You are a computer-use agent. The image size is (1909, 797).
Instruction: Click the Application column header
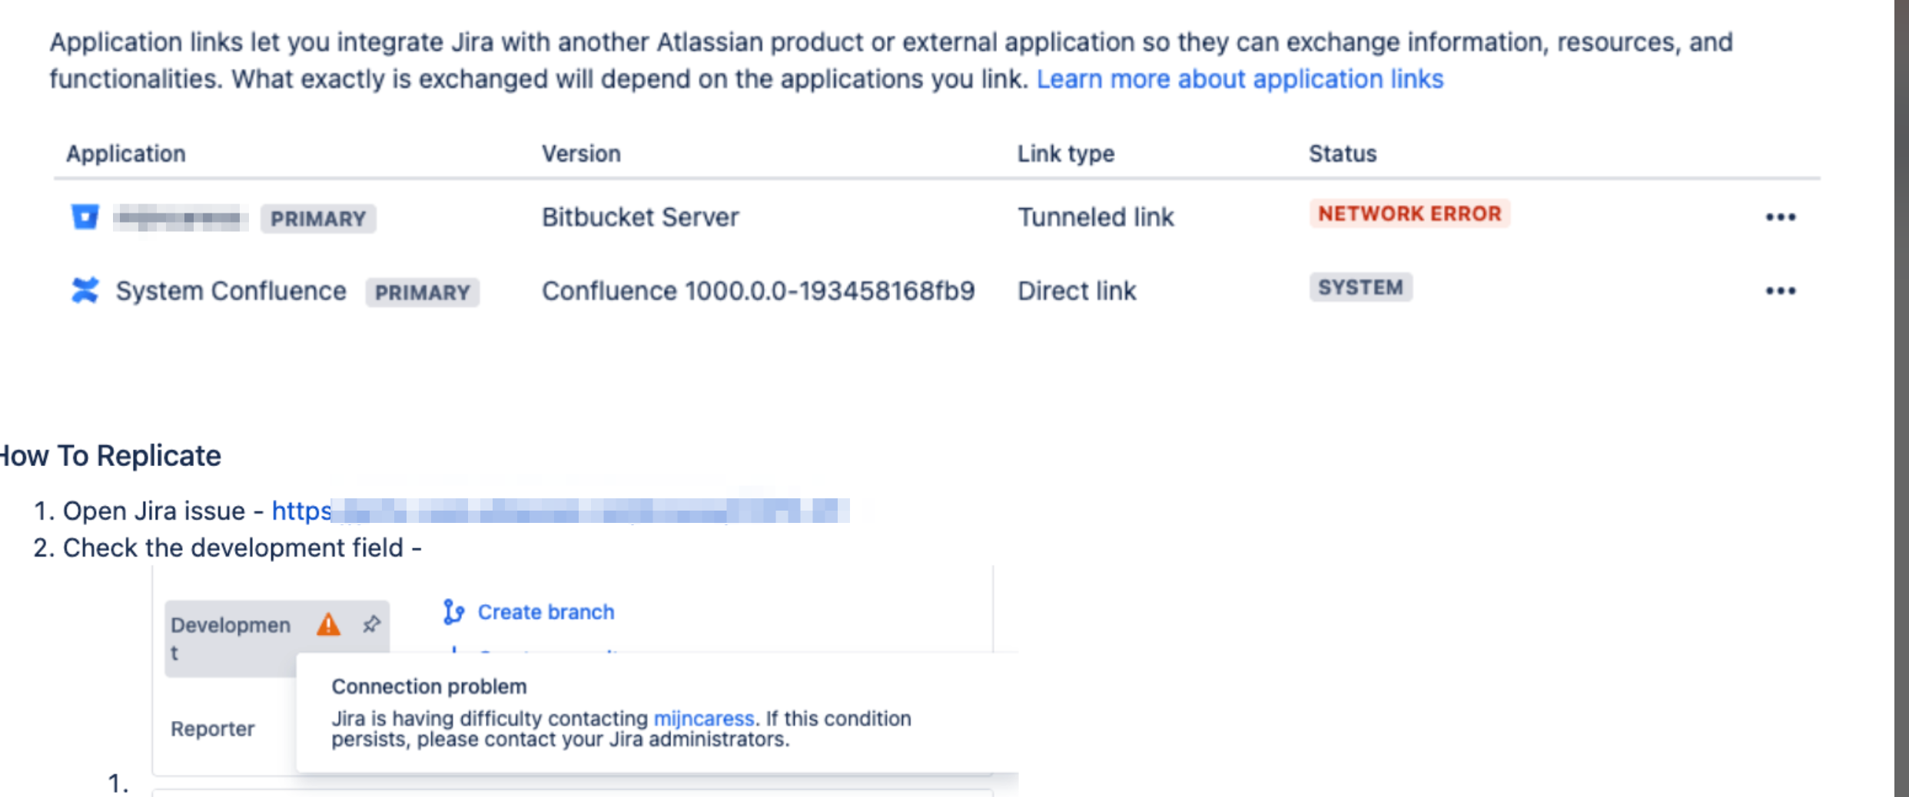(x=126, y=154)
